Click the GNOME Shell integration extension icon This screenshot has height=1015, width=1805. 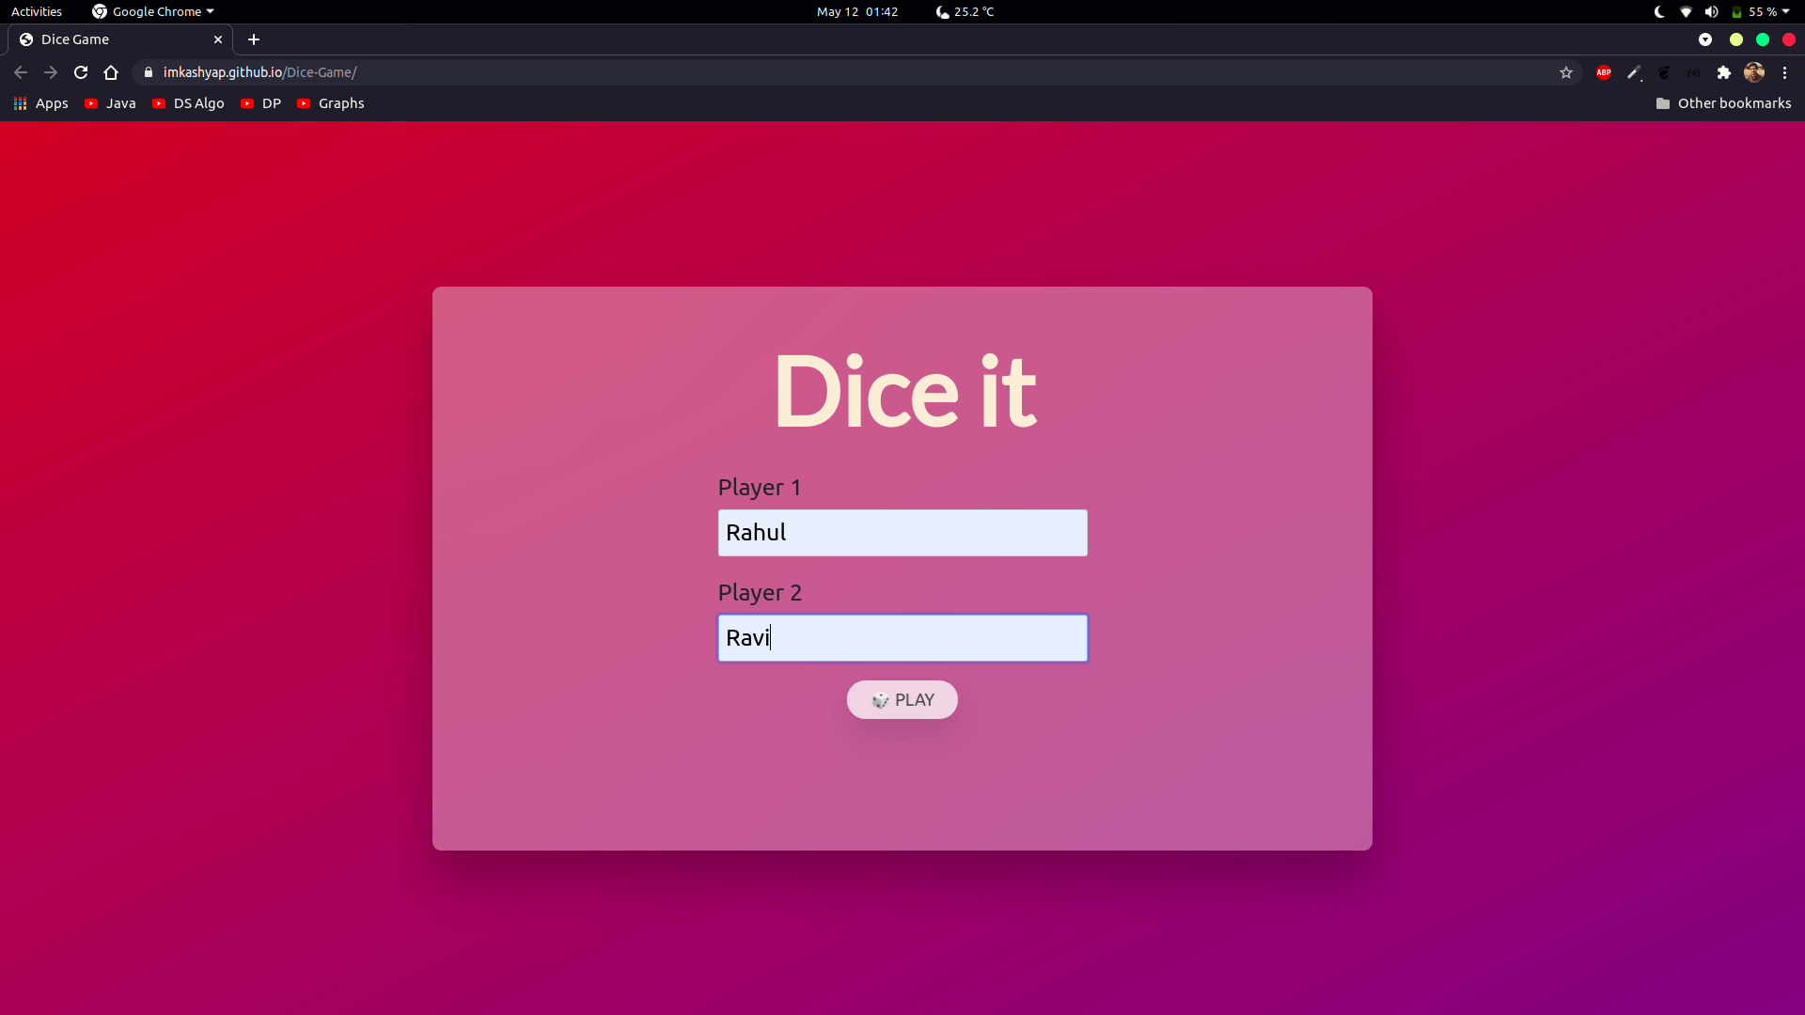click(1664, 72)
